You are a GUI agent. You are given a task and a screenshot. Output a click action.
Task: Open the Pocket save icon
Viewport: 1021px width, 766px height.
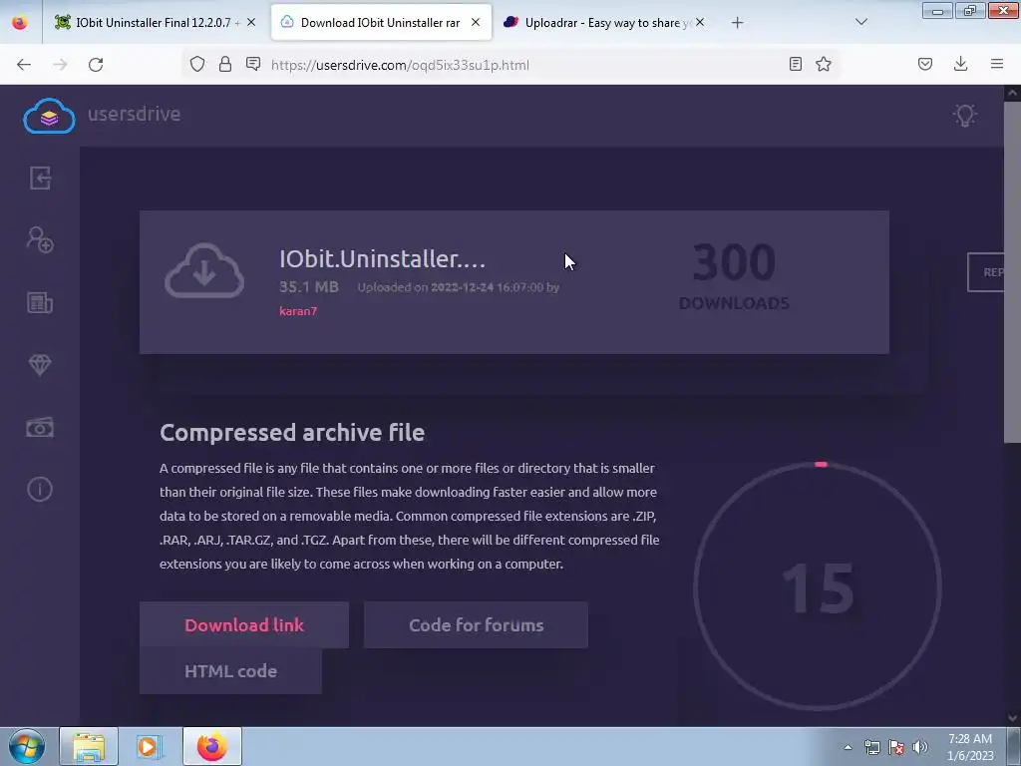(925, 64)
